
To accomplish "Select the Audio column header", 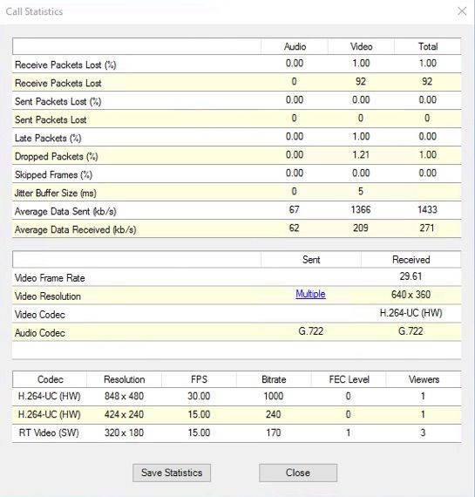I will (295, 46).
